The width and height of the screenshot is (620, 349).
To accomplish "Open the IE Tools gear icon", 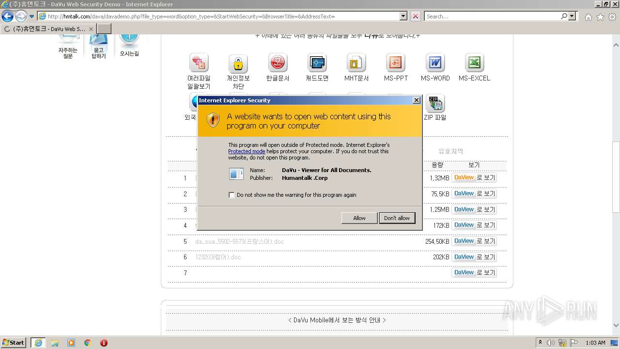I will (612, 17).
